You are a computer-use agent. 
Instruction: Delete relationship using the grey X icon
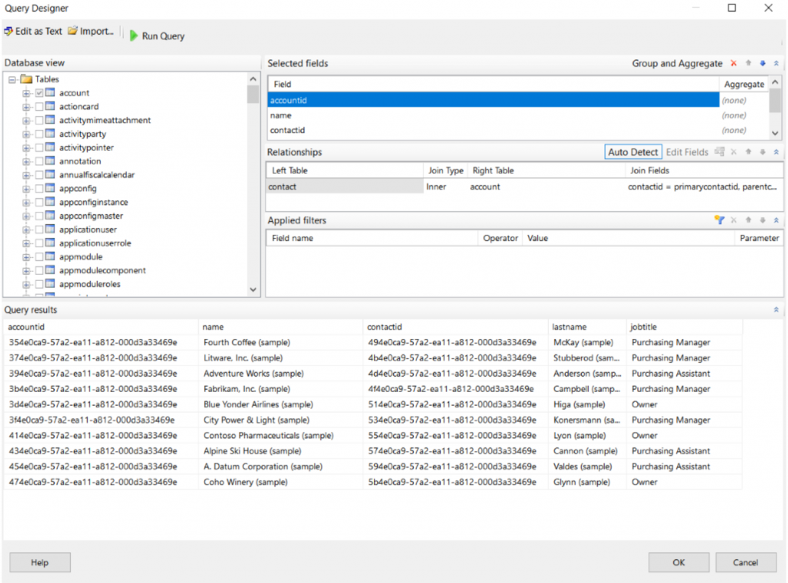[733, 152]
